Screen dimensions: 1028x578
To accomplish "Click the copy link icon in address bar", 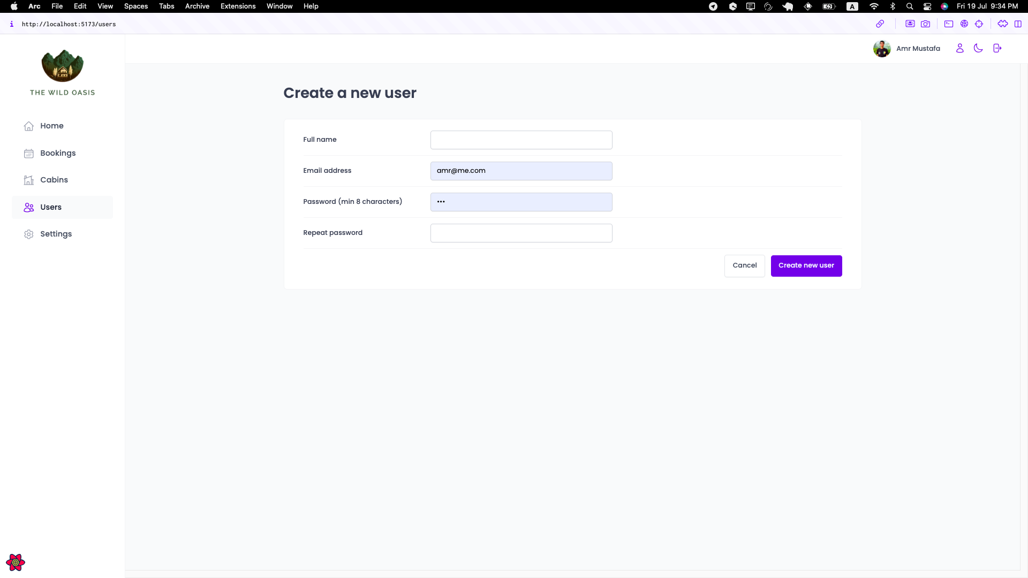I will (x=880, y=24).
